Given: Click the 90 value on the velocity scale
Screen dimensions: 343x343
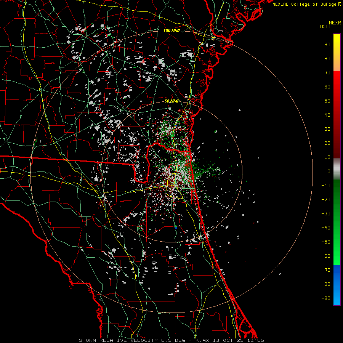Looking at the screenshot, I should pos(327,45).
